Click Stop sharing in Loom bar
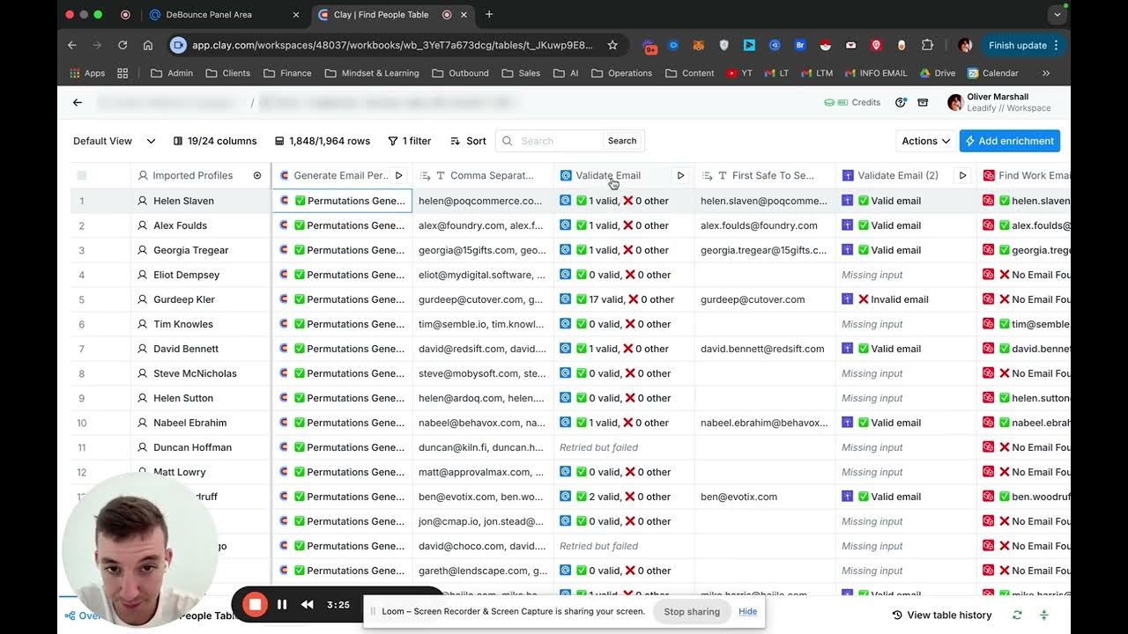1128x634 pixels. coord(692,611)
